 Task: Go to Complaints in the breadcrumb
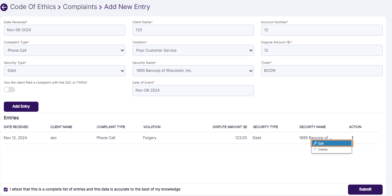pyautogui.click(x=80, y=7)
